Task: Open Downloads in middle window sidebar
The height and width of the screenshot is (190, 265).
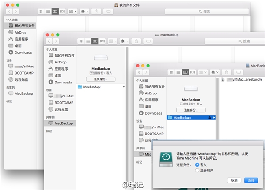Action: (x=63, y=82)
